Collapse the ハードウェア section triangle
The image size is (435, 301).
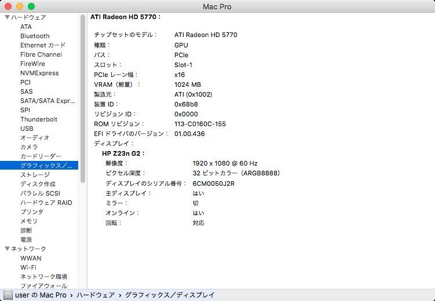[x=7, y=17]
